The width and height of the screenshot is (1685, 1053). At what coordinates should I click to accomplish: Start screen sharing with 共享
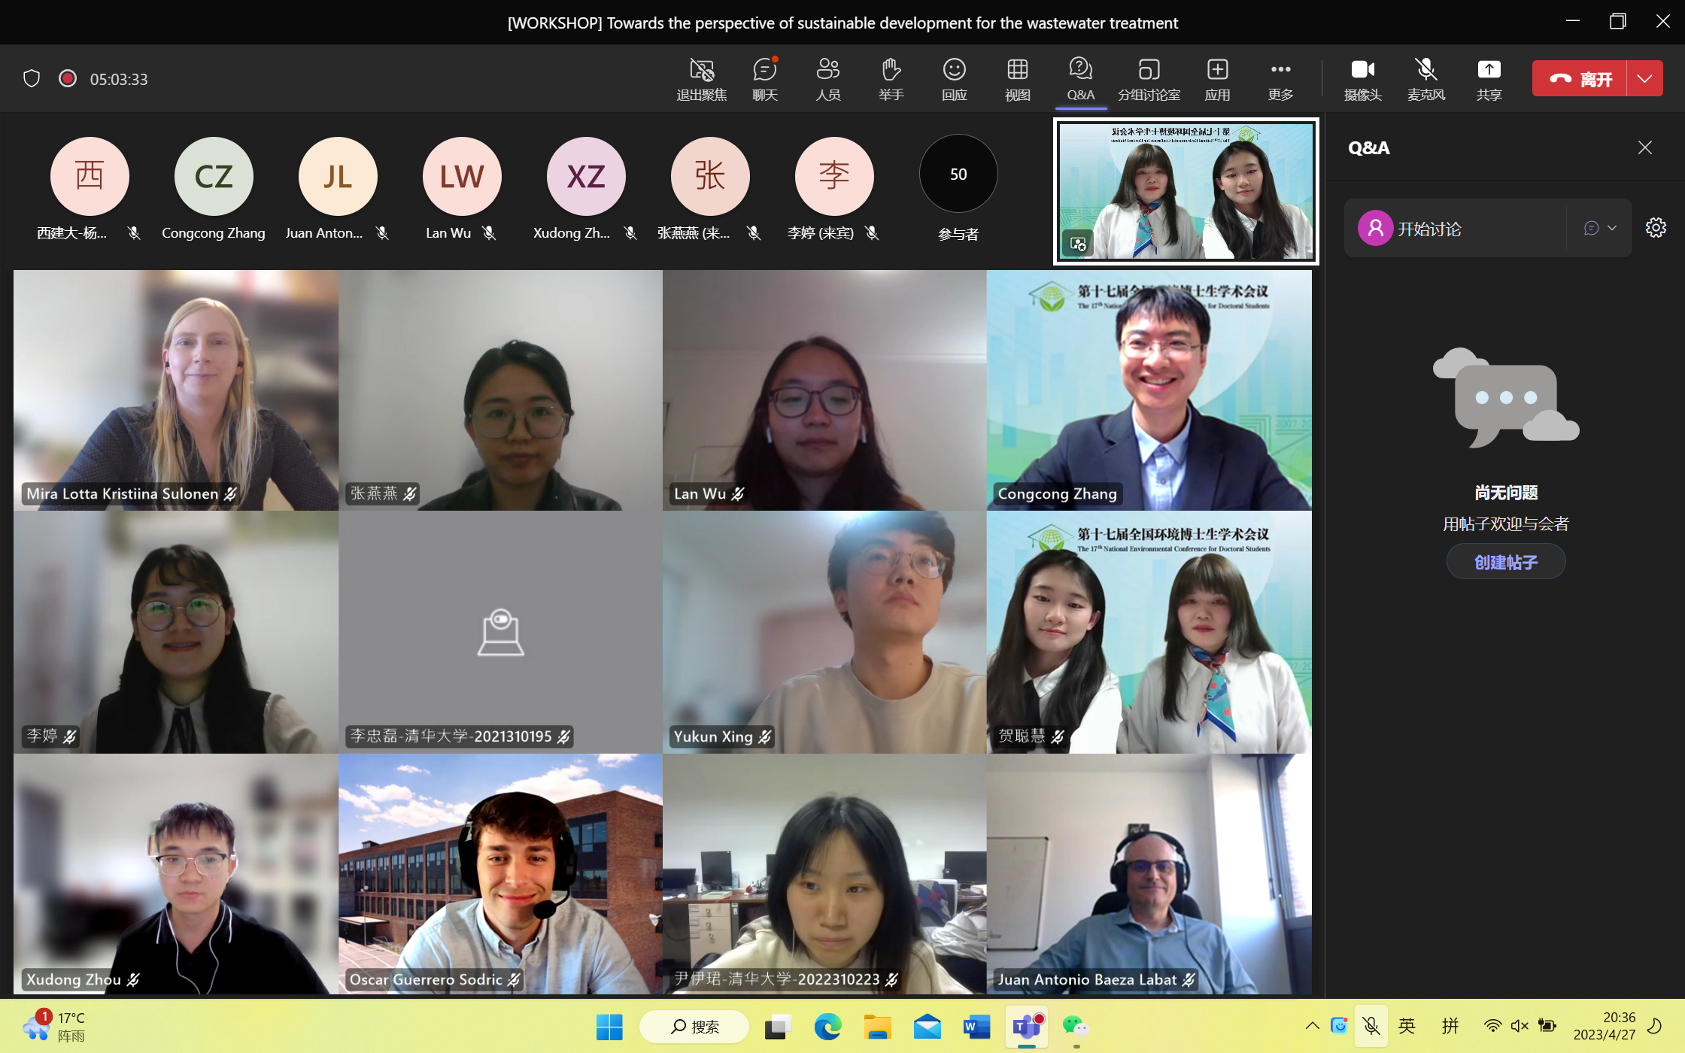pyautogui.click(x=1489, y=78)
